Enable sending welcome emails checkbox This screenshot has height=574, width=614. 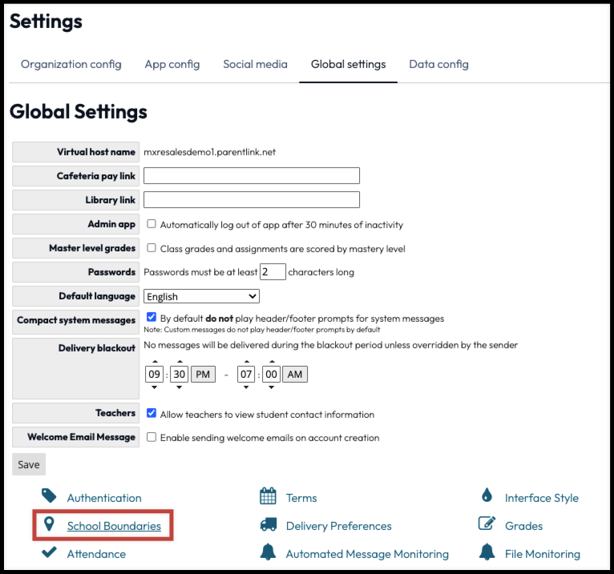[151, 437]
